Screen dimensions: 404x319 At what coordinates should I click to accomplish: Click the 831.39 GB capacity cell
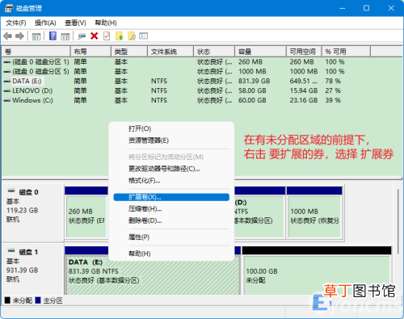(254, 81)
